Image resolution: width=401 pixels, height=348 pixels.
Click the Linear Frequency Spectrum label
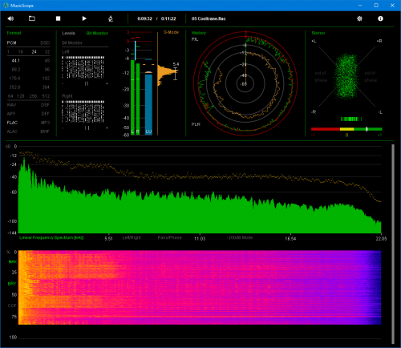tap(51, 237)
